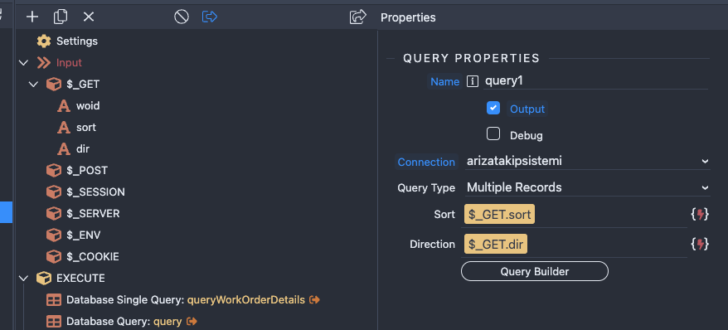Viewport: 728px width, 330px height.
Task: Click the Input double-chevron icon
Action: [44, 63]
